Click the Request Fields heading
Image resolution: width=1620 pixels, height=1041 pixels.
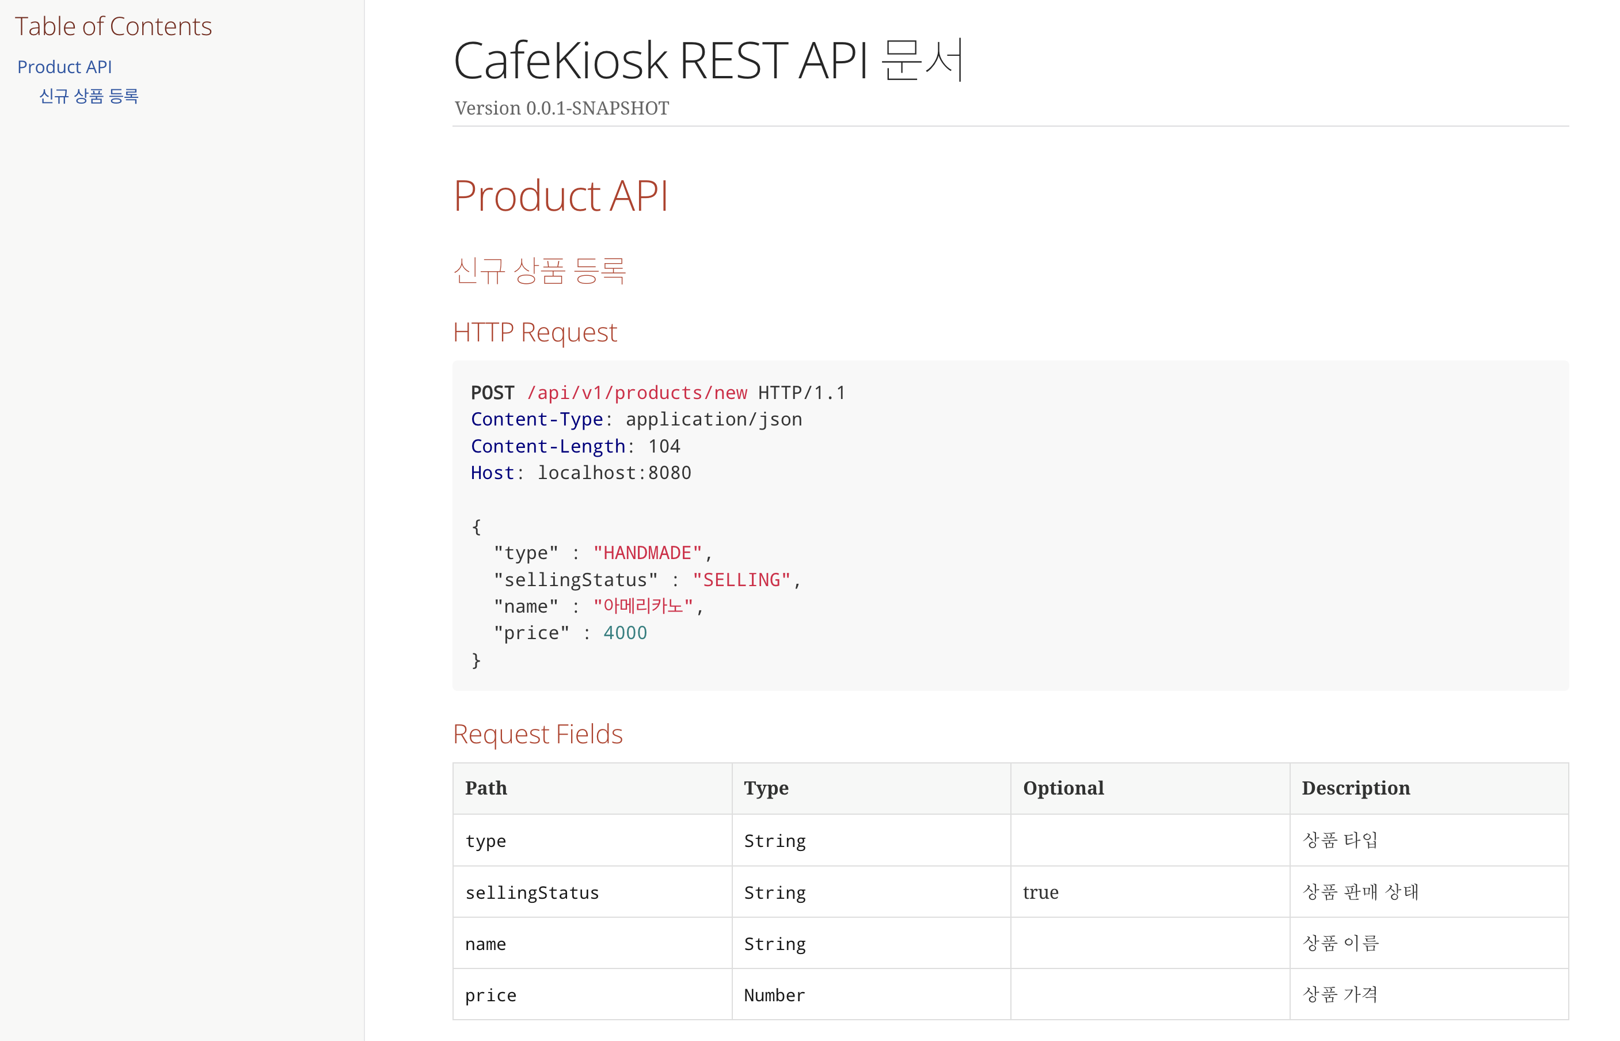point(537,734)
